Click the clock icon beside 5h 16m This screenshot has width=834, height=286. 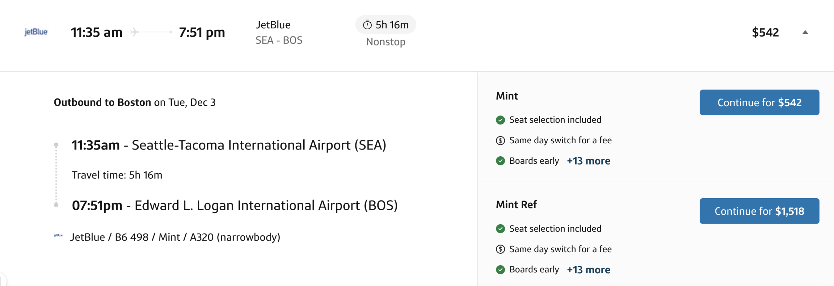[367, 24]
